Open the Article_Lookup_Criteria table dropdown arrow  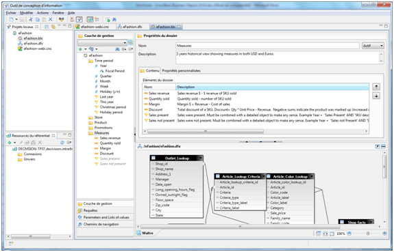point(263,176)
